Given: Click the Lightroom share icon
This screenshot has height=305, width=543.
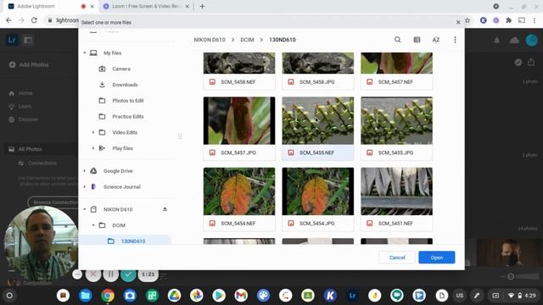Looking at the screenshot, I should tap(531, 62).
